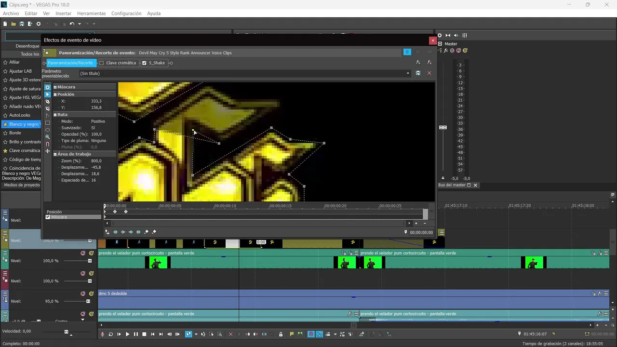Open the Archivo menu

pyautogui.click(x=11, y=13)
